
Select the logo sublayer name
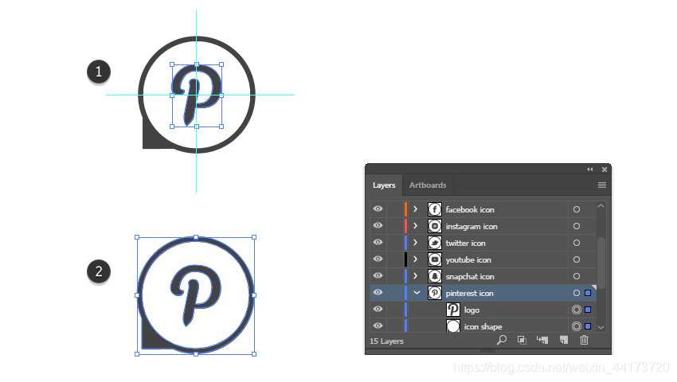[x=472, y=310]
